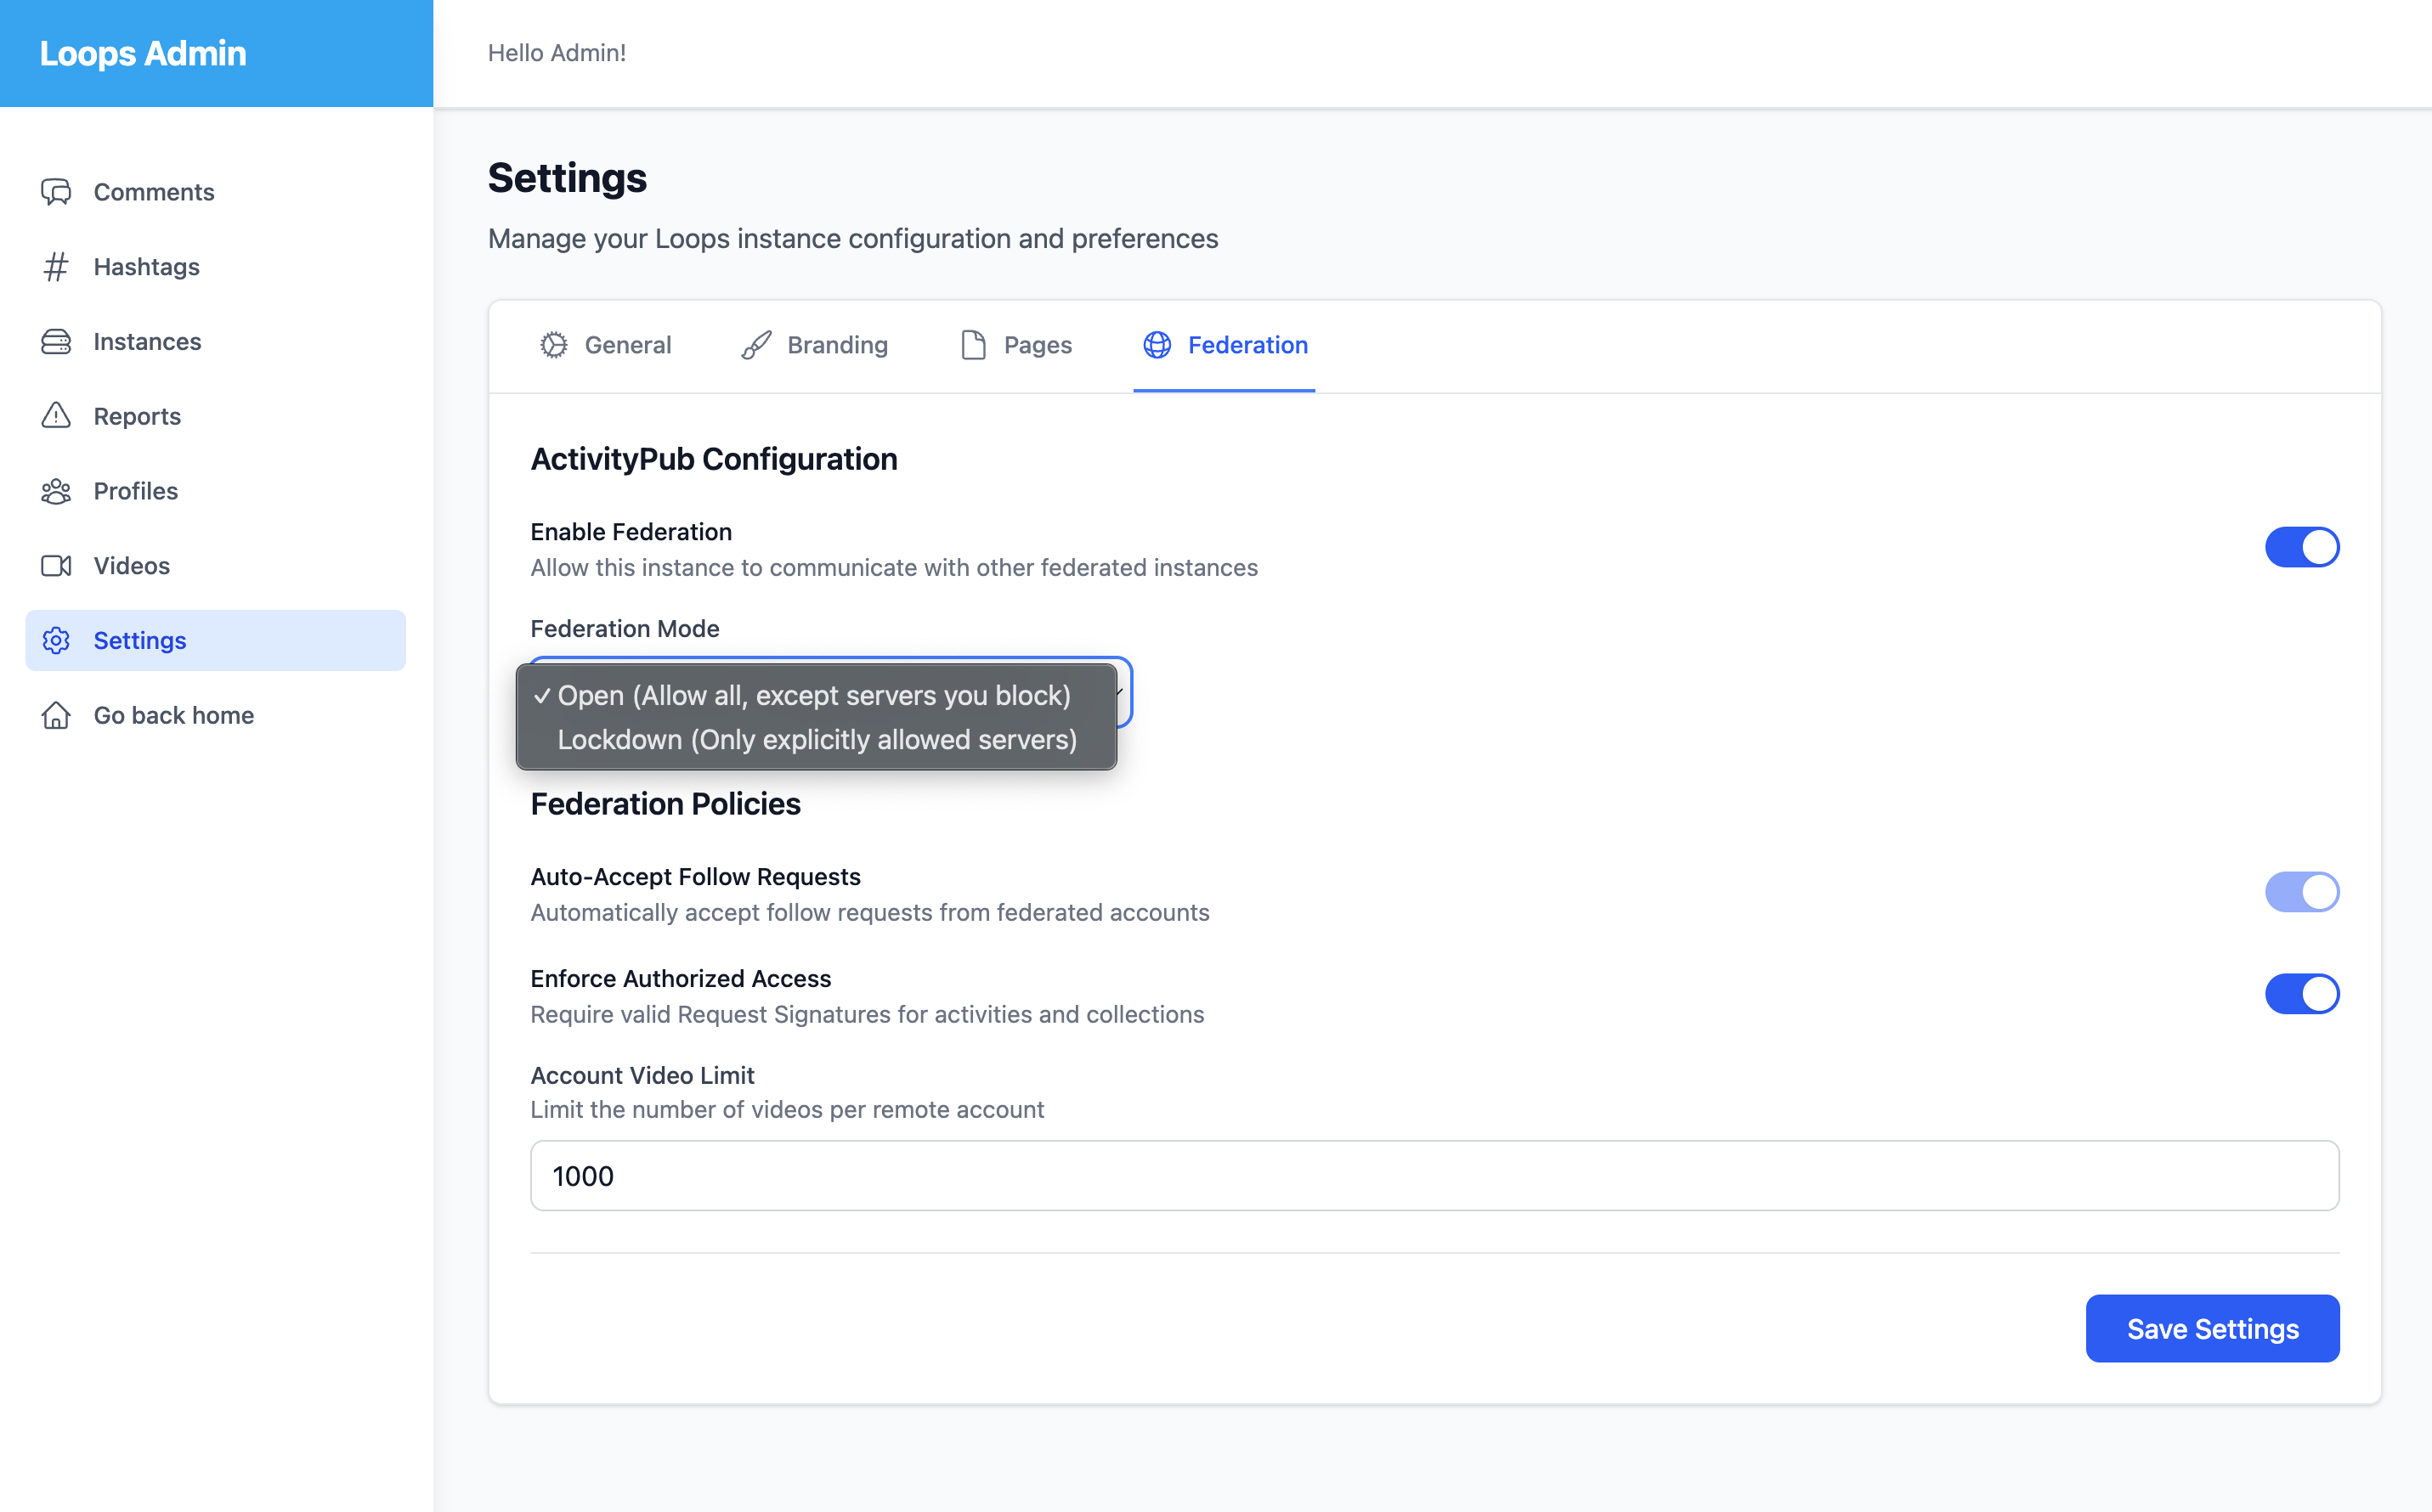Click the Hashtags hash symbol icon
Screen dimensions: 2432x1512
(x=56, y=267)
